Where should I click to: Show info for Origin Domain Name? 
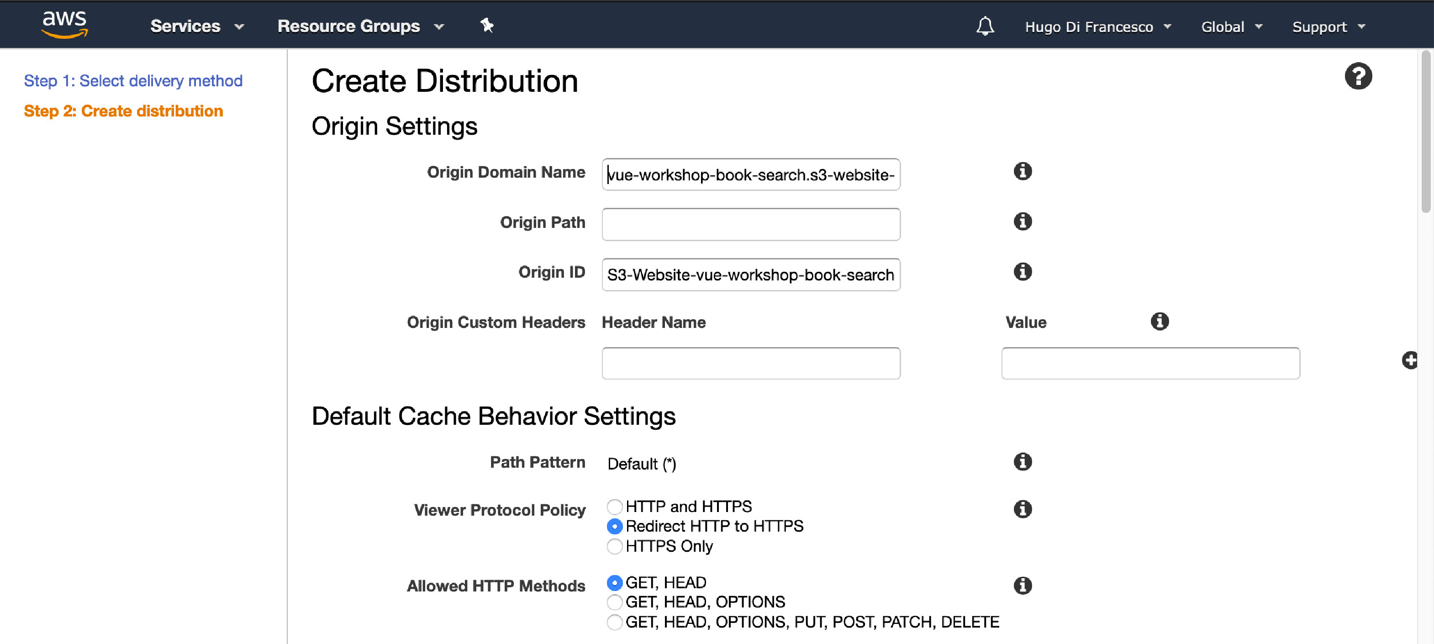[x=1022, y=171]
